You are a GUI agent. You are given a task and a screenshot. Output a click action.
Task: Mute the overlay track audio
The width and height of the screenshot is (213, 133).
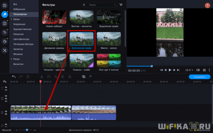pos(6,99)
